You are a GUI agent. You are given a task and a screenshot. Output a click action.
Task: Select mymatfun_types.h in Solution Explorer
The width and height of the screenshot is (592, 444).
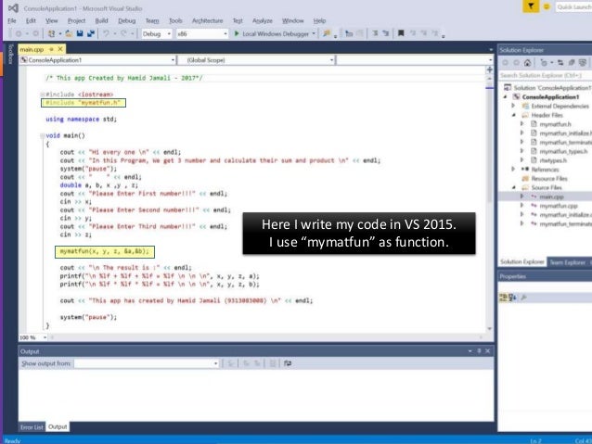click(563, 151)
